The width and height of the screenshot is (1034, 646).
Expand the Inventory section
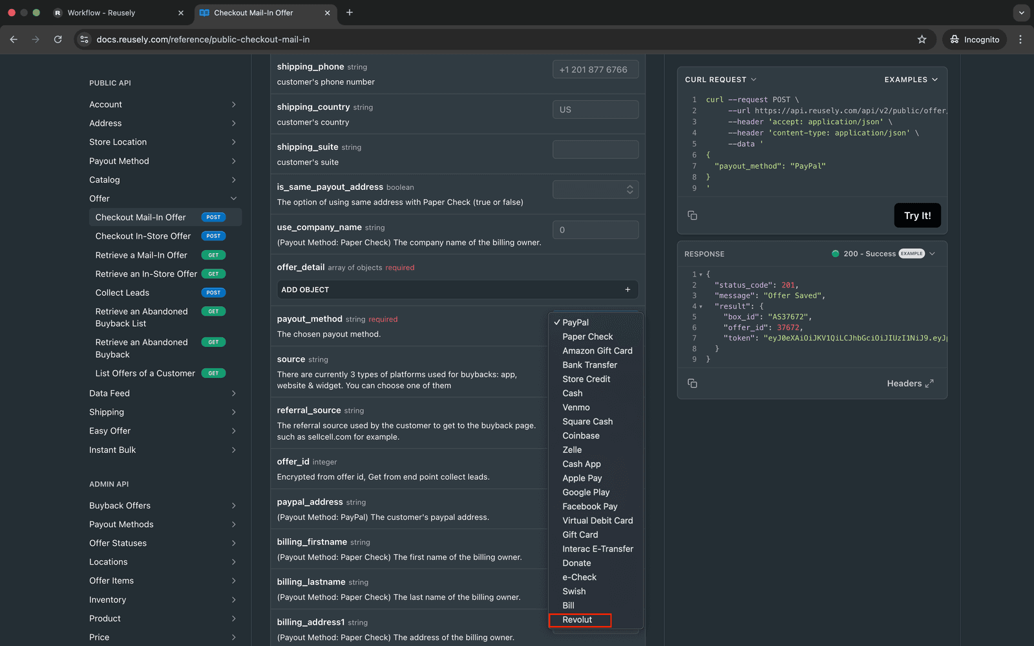pyautogui.click(x=164, y=600)
